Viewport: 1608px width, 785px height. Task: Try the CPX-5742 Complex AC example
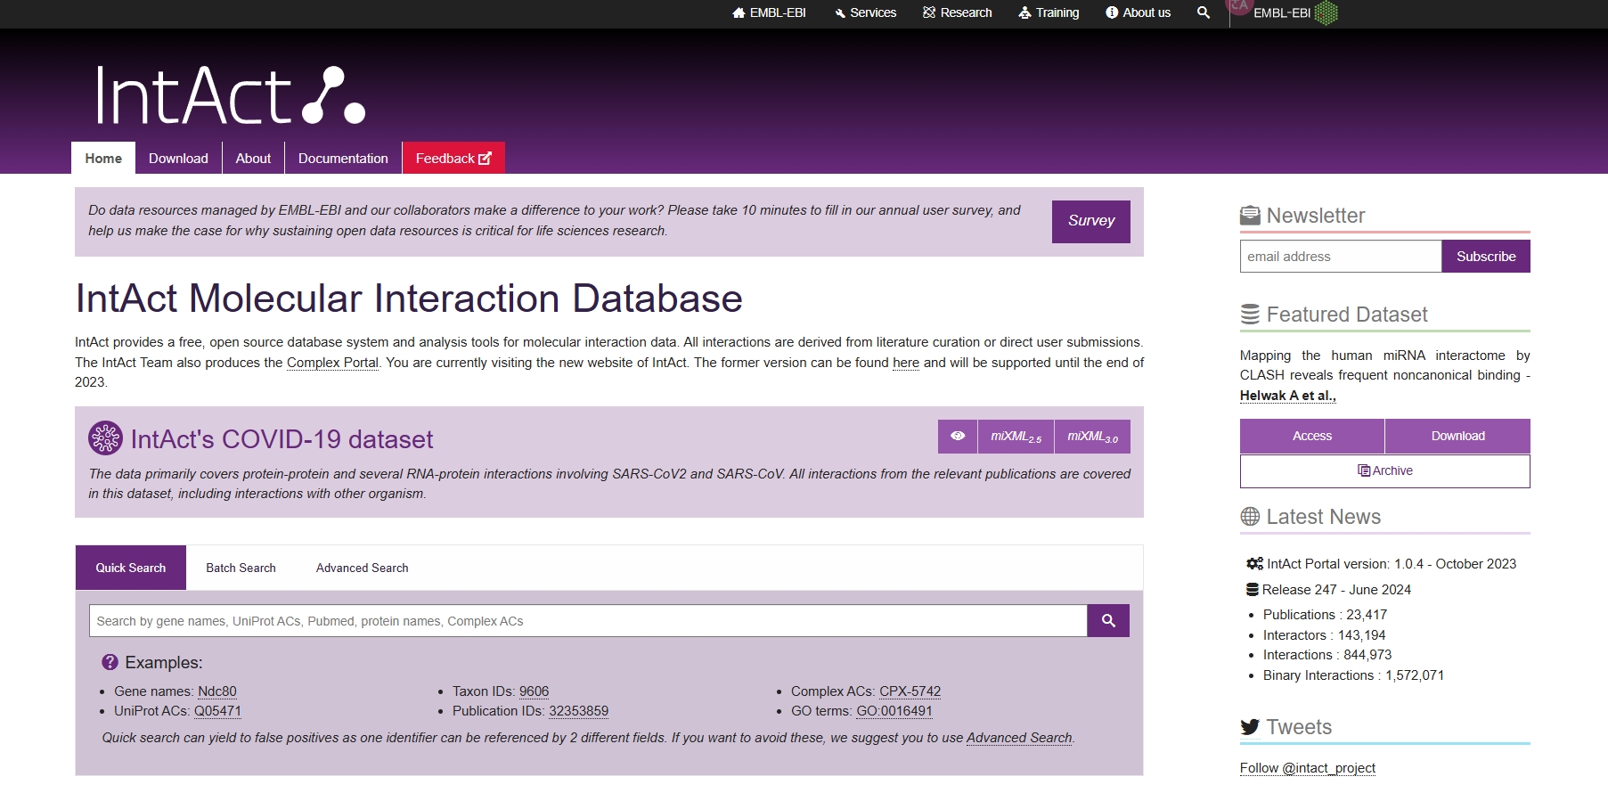(910, 691)
